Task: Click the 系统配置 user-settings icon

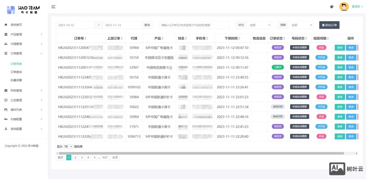Action: 6,129
